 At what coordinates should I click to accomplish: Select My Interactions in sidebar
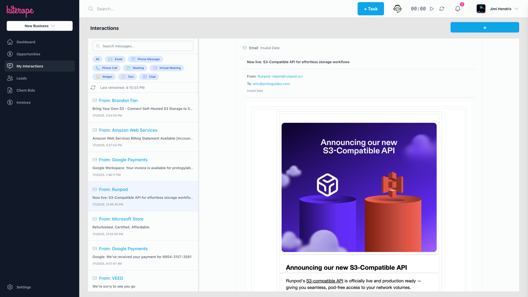[x=40, y=66]
